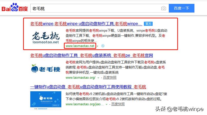Screen dimensions: 207x115
Task: Expand dropdown arrow beside www.laomaotao.org/jiao...
Action: coord(106,105)
